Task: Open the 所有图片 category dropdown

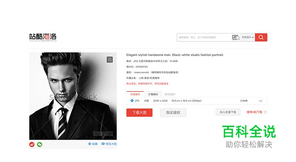Action: pos(248,37)
